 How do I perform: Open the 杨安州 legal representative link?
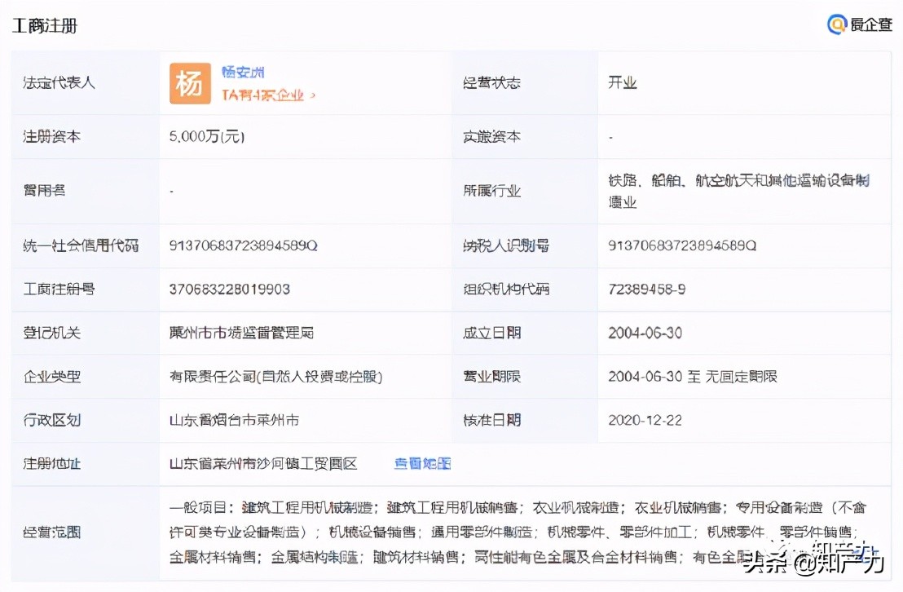tap(241, 71)
